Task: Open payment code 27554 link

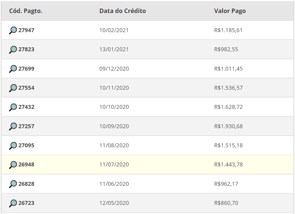Action: point(27,88)
